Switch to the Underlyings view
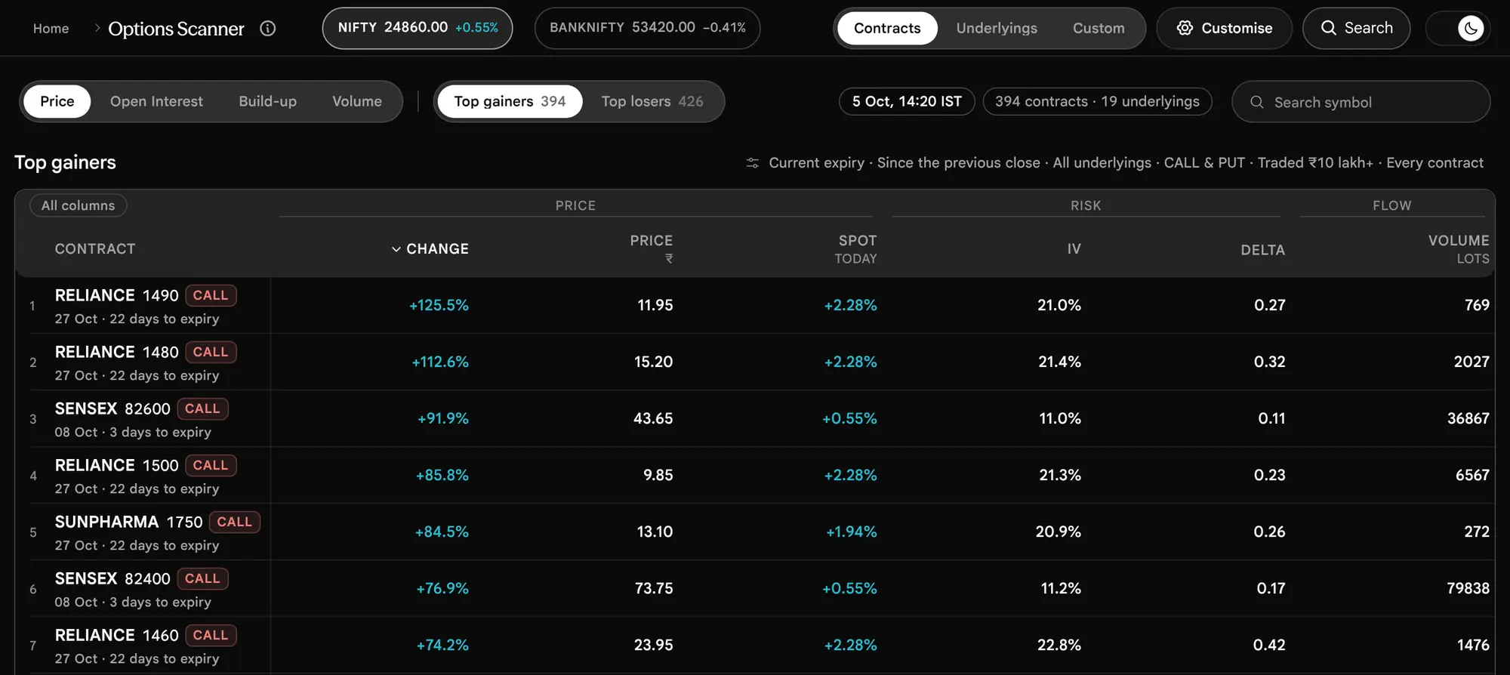 tap(997, 28)
